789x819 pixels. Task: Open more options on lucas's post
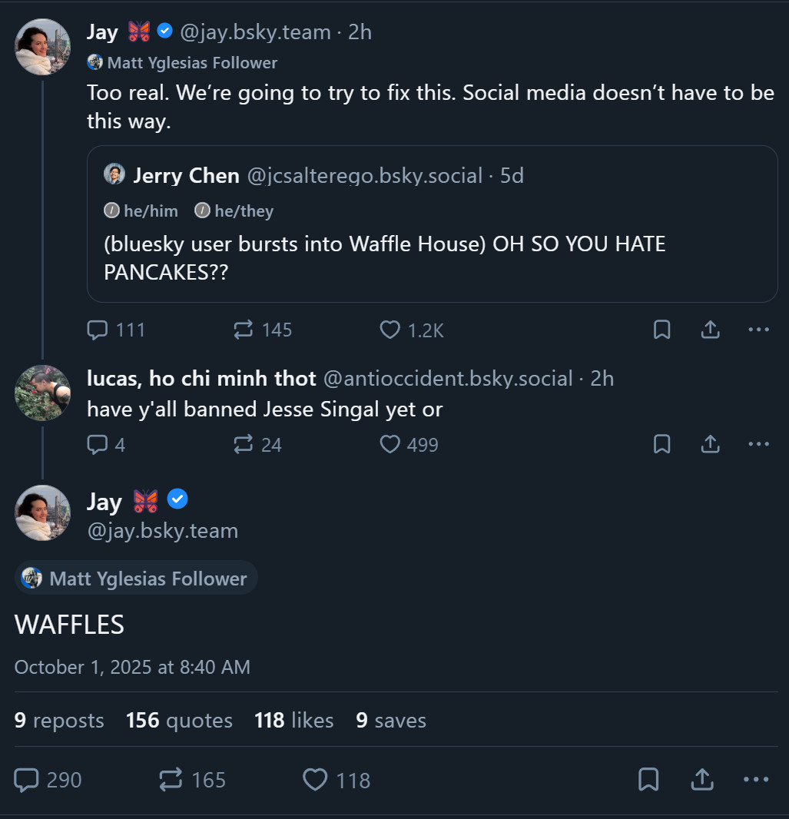(758, 445)
